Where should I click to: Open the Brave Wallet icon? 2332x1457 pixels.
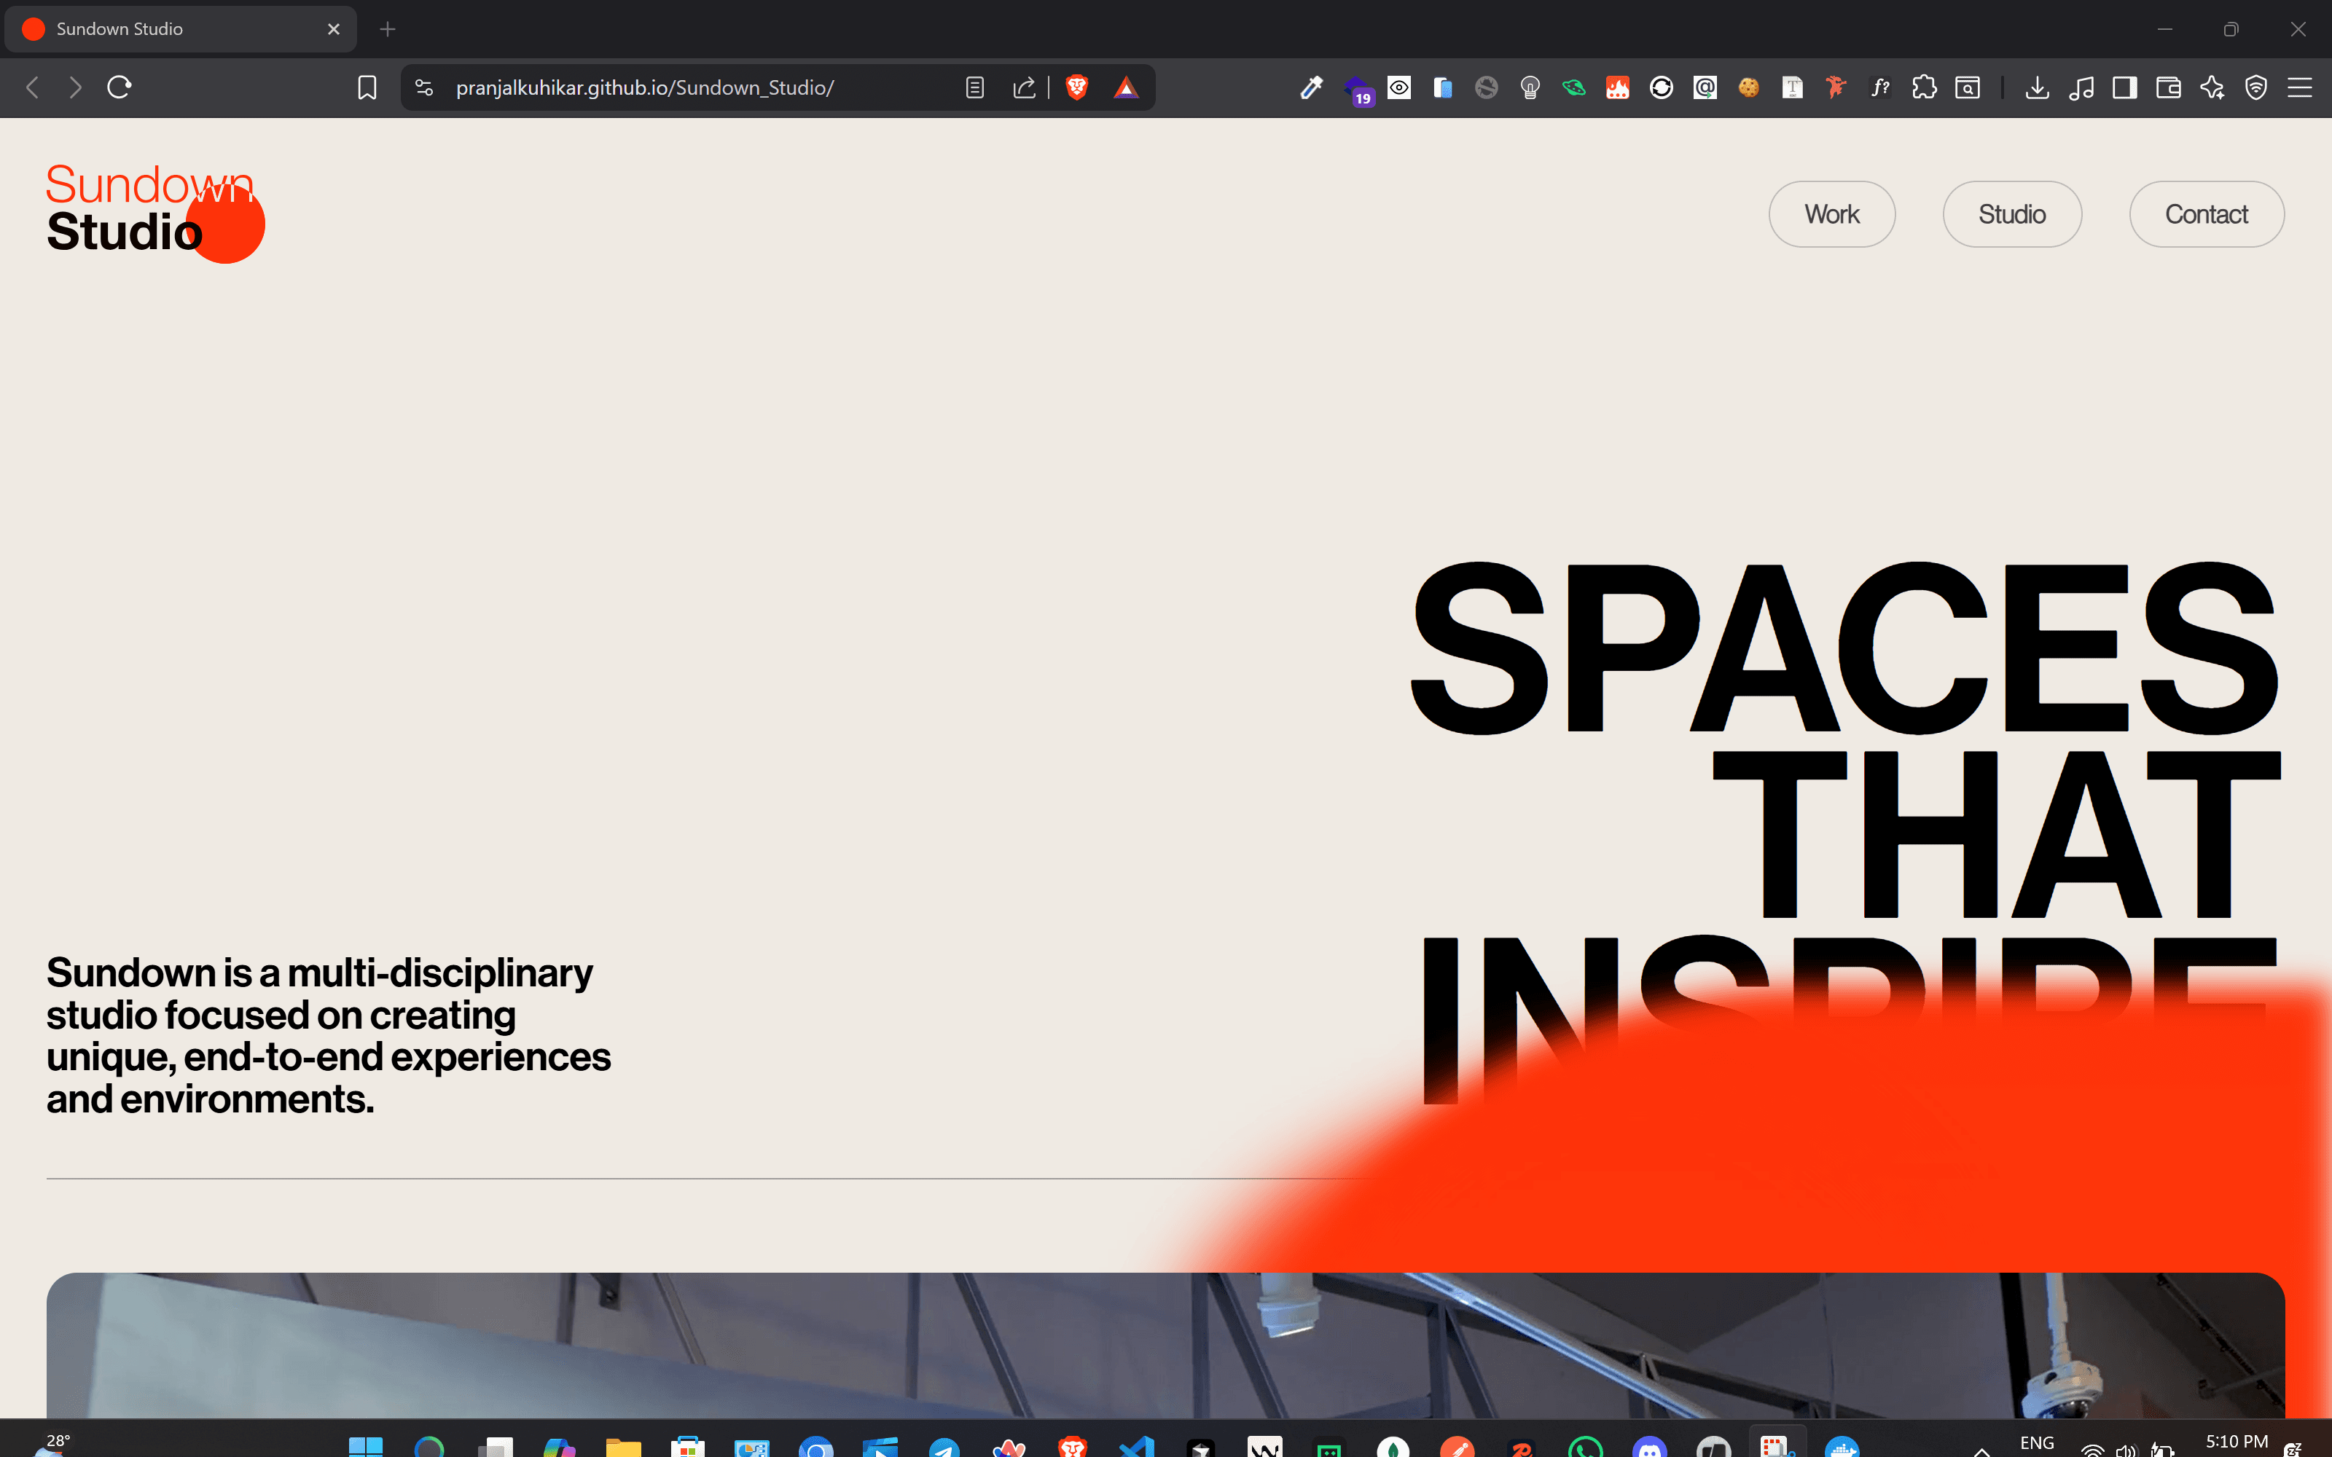click(2168, 87)
